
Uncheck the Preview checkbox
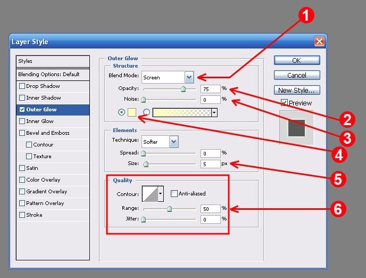tap(284, 103)
